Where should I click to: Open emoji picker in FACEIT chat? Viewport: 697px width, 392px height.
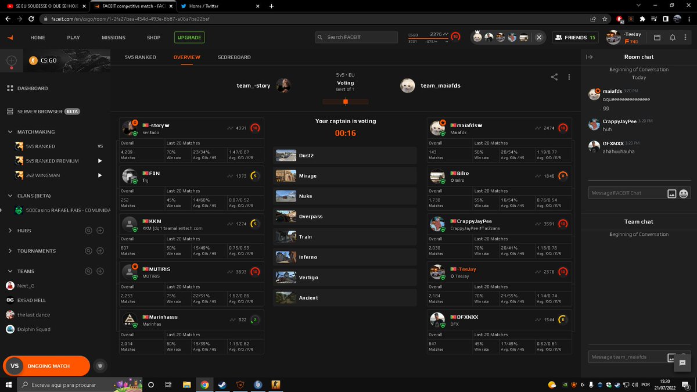tap(684, 193)
